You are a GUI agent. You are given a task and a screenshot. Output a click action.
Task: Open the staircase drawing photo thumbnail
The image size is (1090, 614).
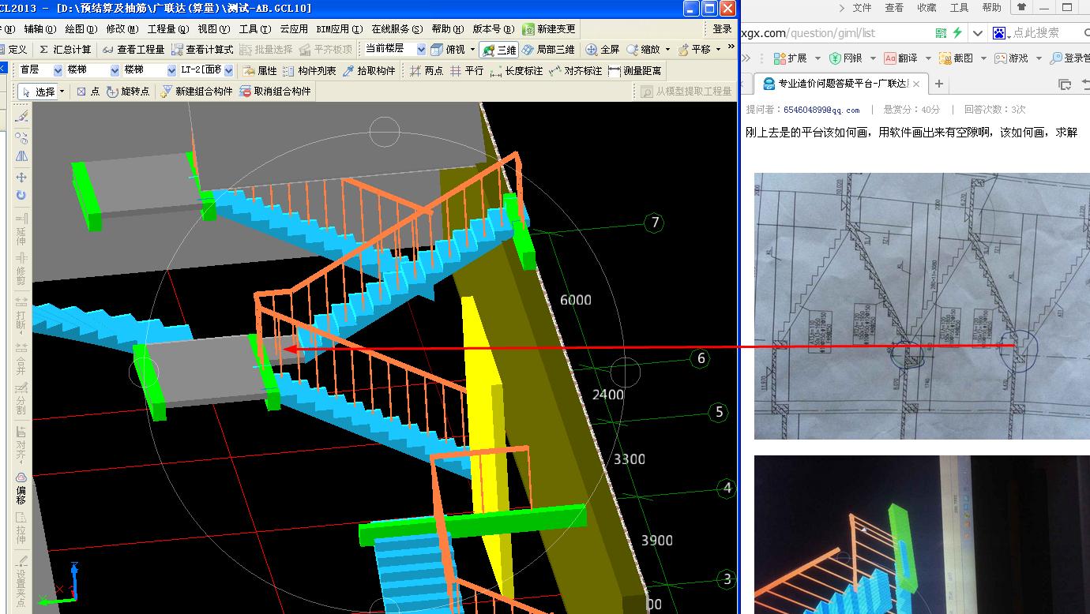pos(922,306)
